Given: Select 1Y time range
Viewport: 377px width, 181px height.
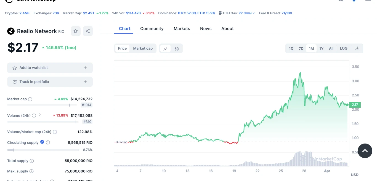Looking at the screenshot, I should pyautogui.click(x=321, y=48).
